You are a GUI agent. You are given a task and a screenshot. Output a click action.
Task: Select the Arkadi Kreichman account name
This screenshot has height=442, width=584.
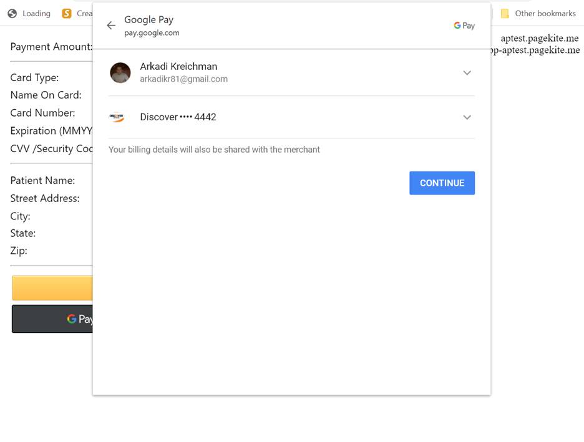(x=178, y=66)
